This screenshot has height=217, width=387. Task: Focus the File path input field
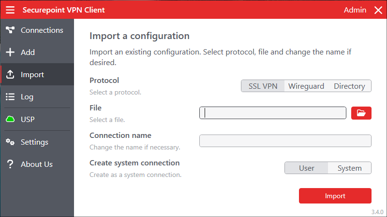tap(273, 113)
